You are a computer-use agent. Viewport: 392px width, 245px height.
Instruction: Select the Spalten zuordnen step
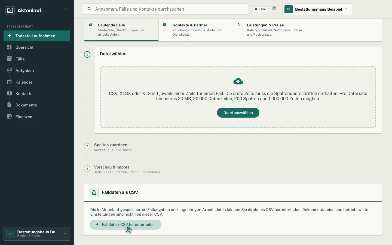point(111,145)
